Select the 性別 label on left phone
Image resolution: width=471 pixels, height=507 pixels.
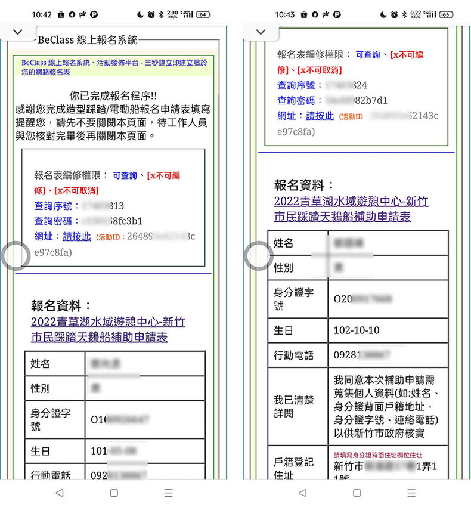tap(41, 388)
